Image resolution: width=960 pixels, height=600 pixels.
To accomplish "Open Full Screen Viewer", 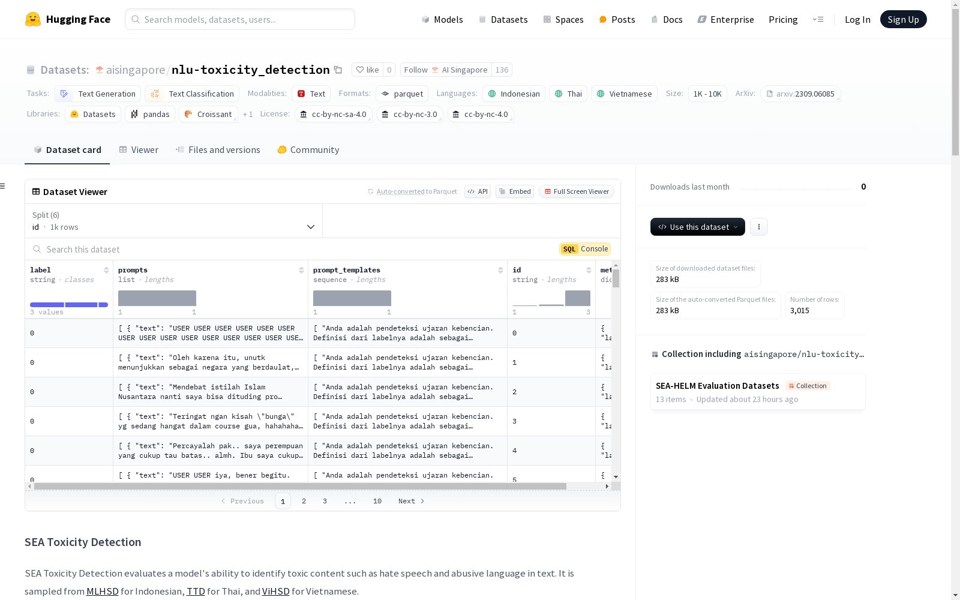I will (x=577, y=191).
